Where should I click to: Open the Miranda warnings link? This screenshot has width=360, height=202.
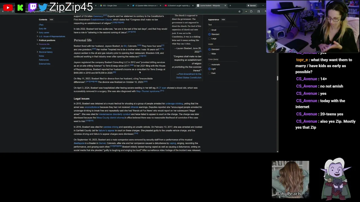pyautogui.click(x=134, y=107)
